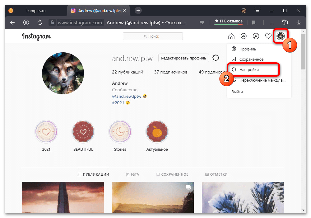The height and width of the screenshot is (218, 311).
Task: Bookmark page using the bookmark icon
Action: click(254, 22)
